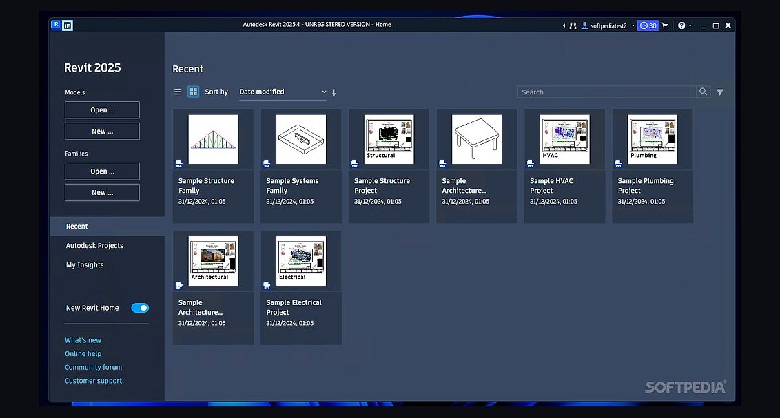This screenshot has height=418, width=780.
Task: Open the shopping cart icon
Action: tap(665, 25)
